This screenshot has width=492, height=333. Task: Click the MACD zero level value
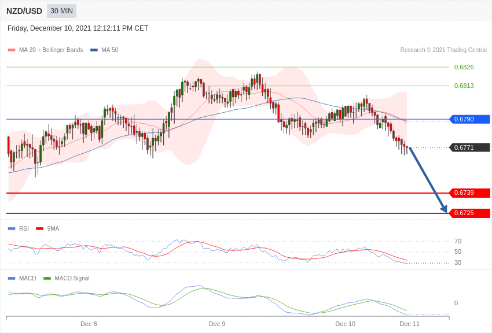pos(456,303)
